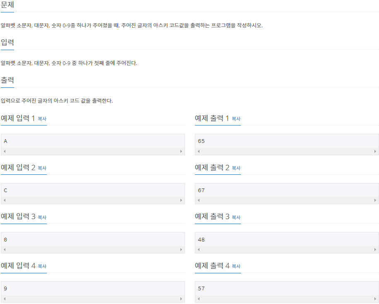The width and height of the screenshot is (379, 304).
Task: Copy example output 4 via 복사 link
Action: click(x=236, y=266)
